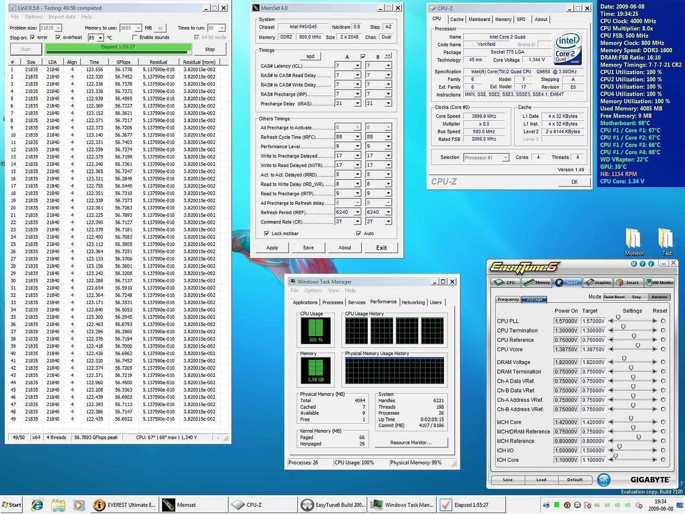Click the green square tray icon

[557, 505]
